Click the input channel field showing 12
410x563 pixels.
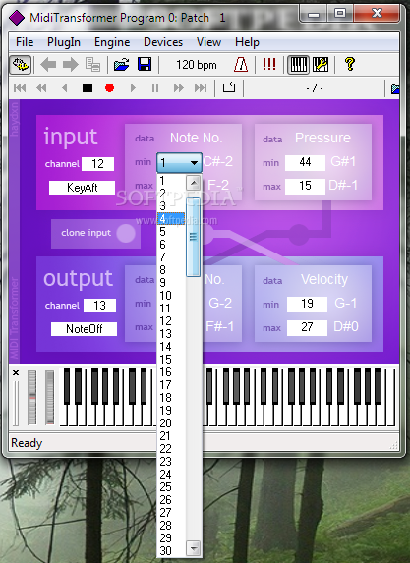tap(97, 164)
